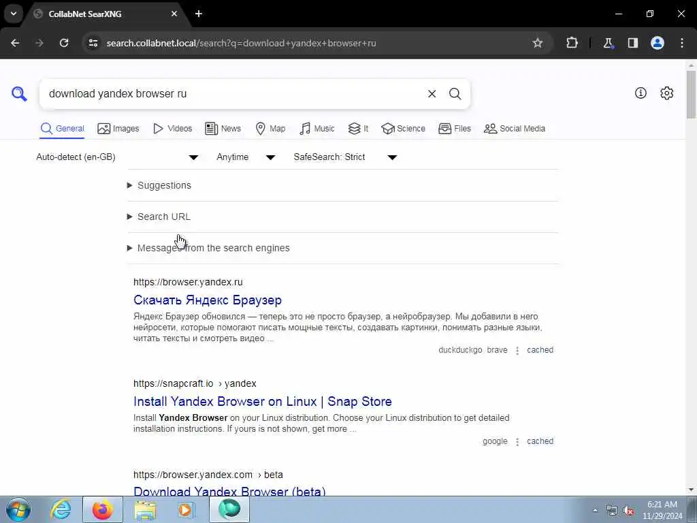
Task: Show hidden system tray icons
Action: point(595,510)
